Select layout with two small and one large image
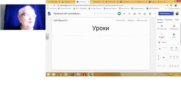 click(162, 57)
